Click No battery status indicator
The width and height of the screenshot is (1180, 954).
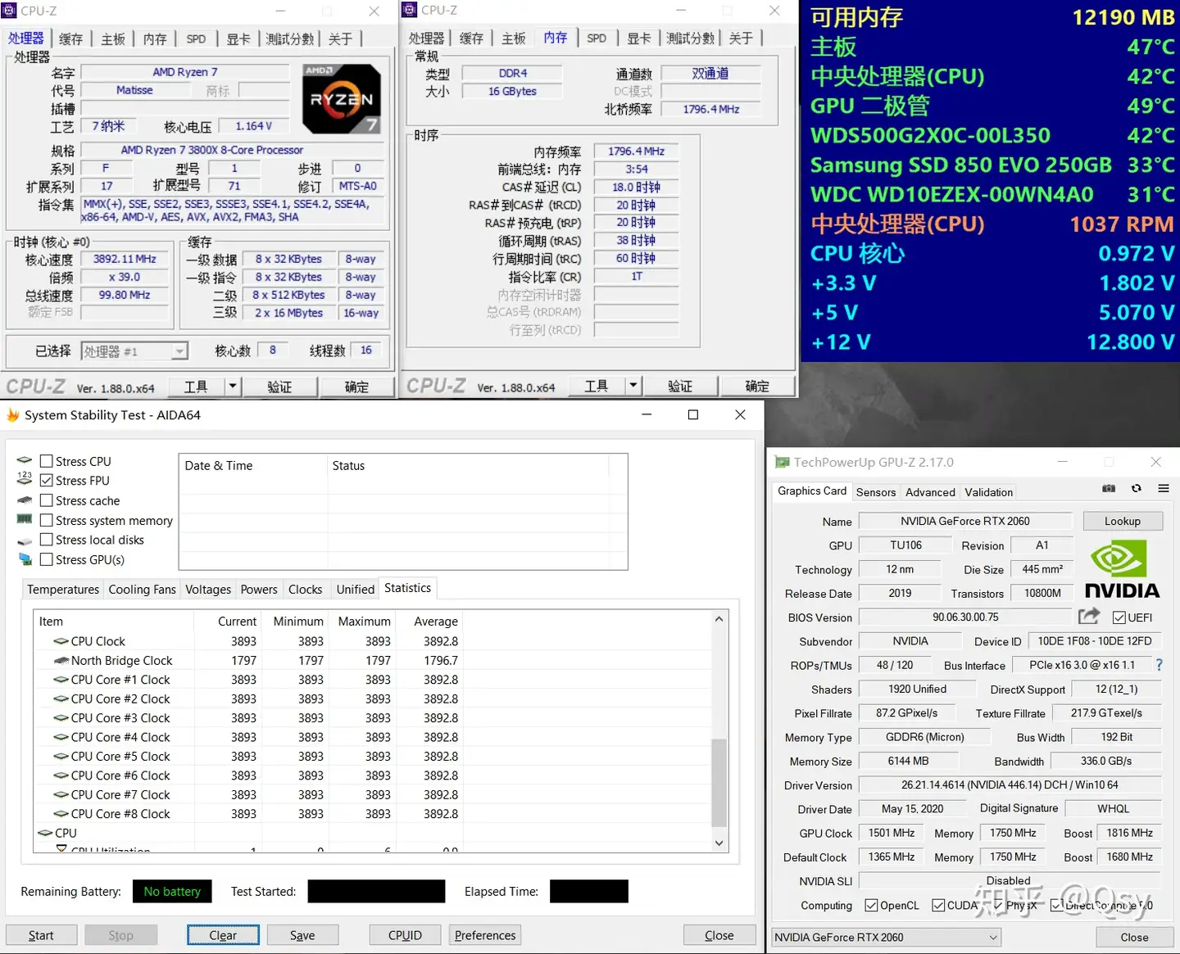[x=172, y=891]
